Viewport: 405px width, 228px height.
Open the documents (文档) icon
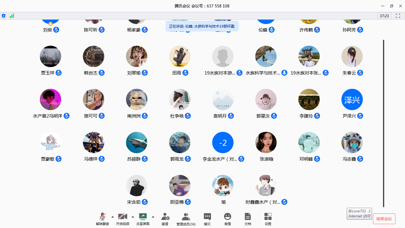(x=248, y=219)
